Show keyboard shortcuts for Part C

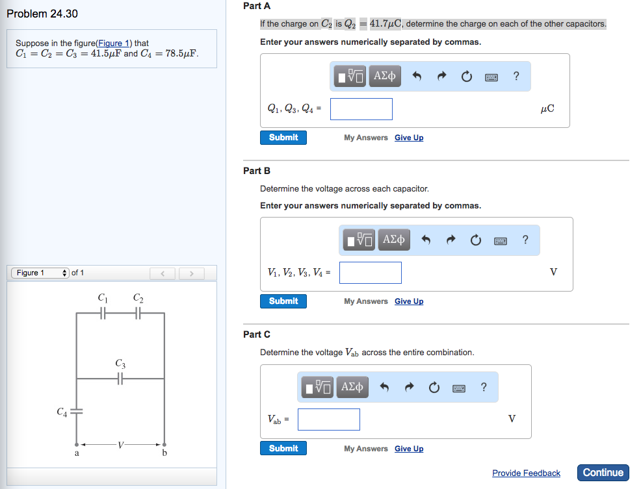pyautogui.click(x=459, y=388)
